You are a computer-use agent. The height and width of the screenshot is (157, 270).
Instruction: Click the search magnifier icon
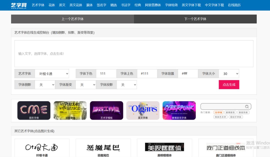coord(247,107)
